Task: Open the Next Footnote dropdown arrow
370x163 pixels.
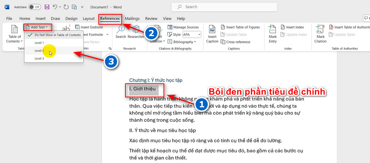Action: tap(107, 35)
